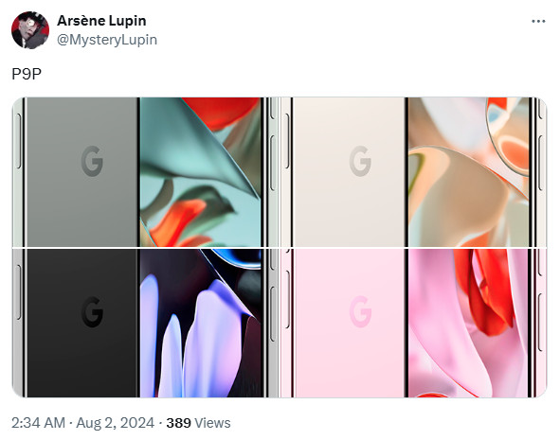The image size is (560, 440).
Task: Open the pink and red wallpaper image
Action: [469, 323]
